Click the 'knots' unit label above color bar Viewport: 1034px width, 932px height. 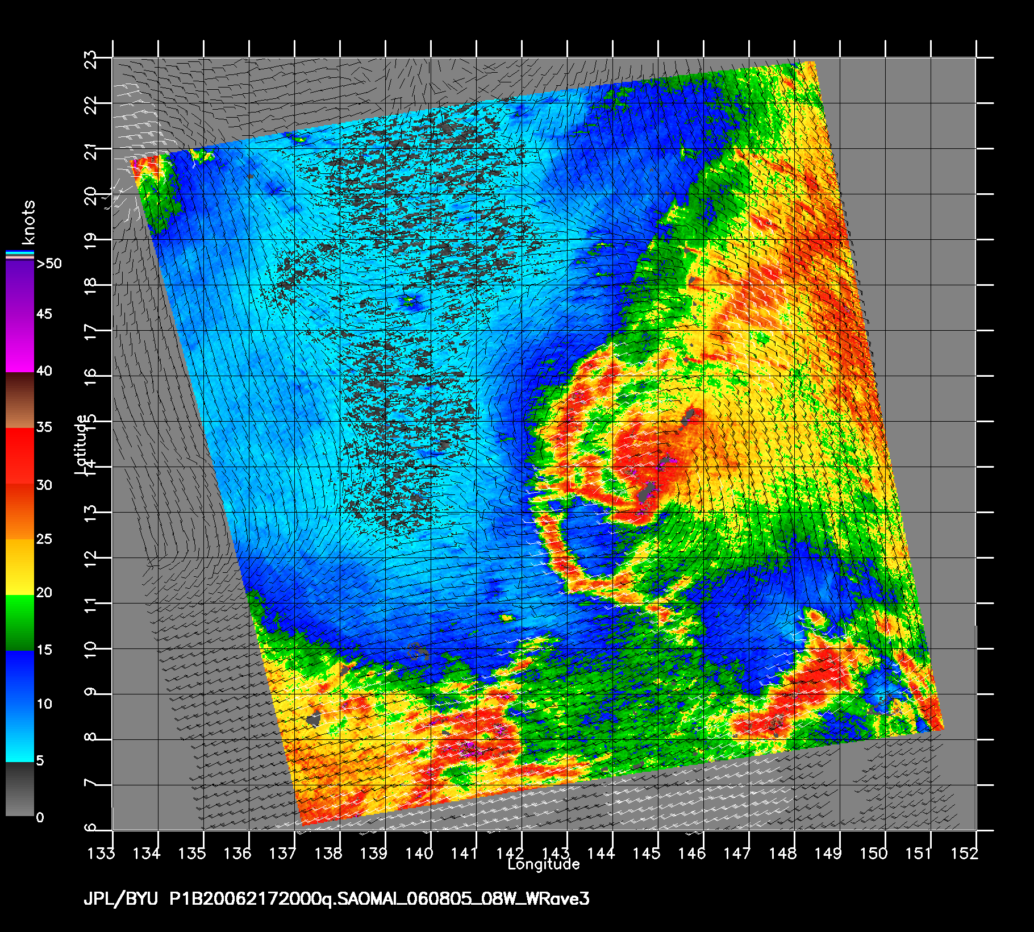point(29,222)
